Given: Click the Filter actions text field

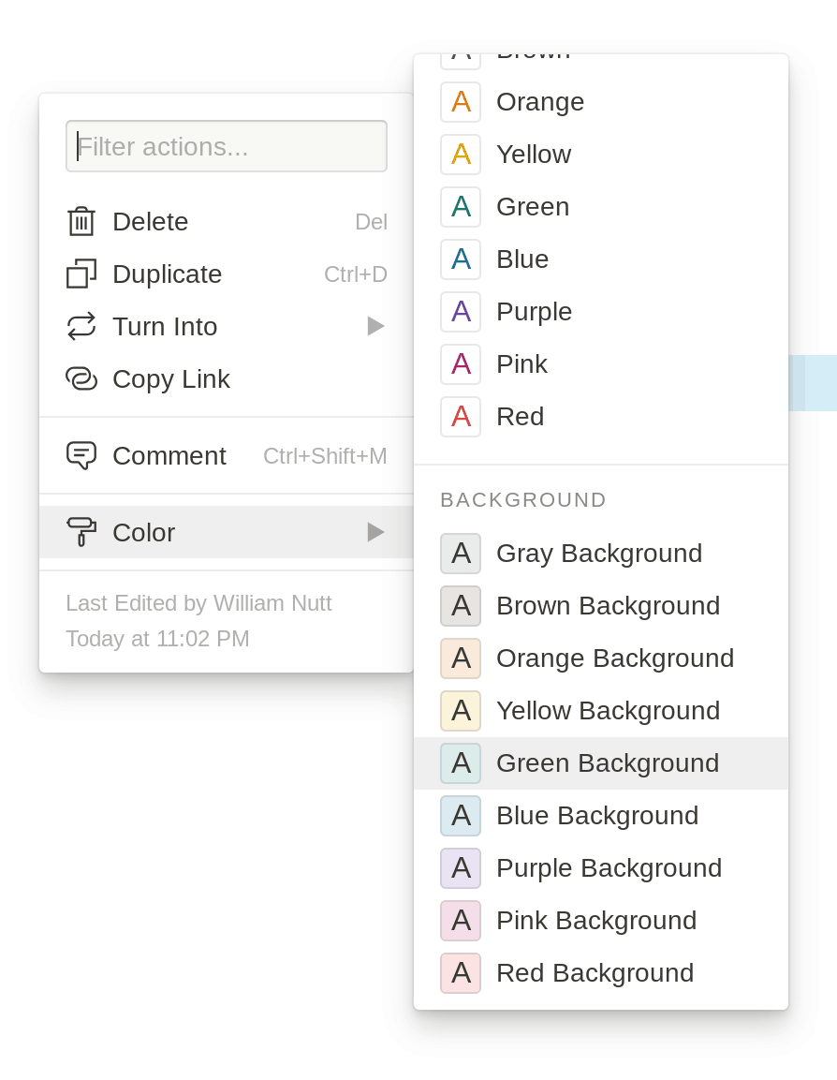Looking at the screenshot, I should 227,145.
